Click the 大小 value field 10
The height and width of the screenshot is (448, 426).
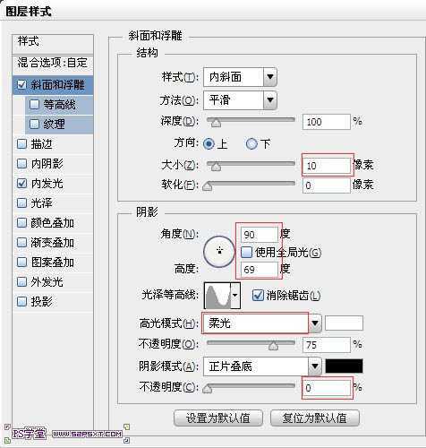327,166
